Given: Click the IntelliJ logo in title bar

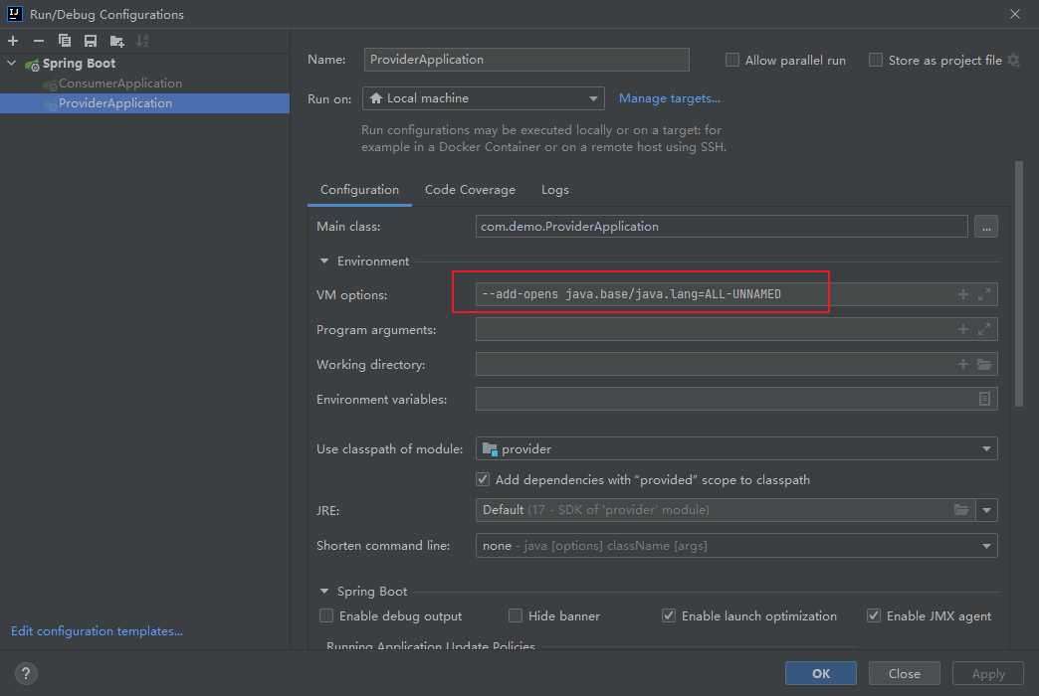Looking at the screenshot, I should click(x=15, y=14).
